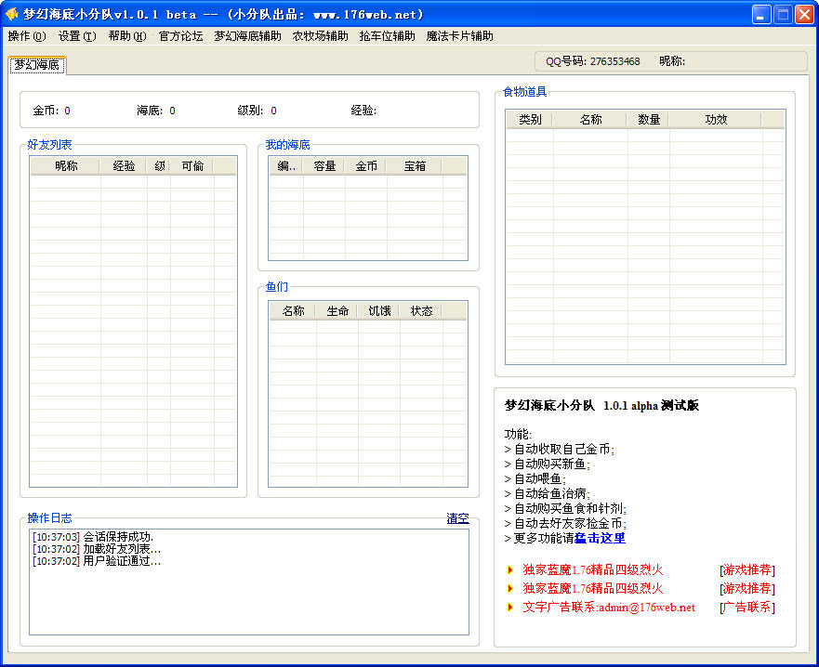Click the 操作日志 group title
The width and height of the screenshot is (819, 667).
coord(49,518)
